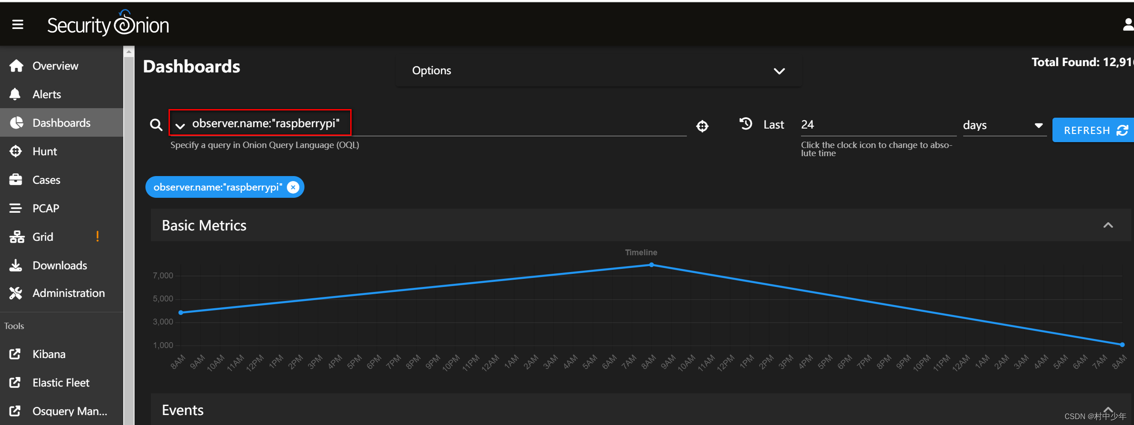Click the Kibana external link icon
The image size is (1134, 425).
(x=15, y=354)
